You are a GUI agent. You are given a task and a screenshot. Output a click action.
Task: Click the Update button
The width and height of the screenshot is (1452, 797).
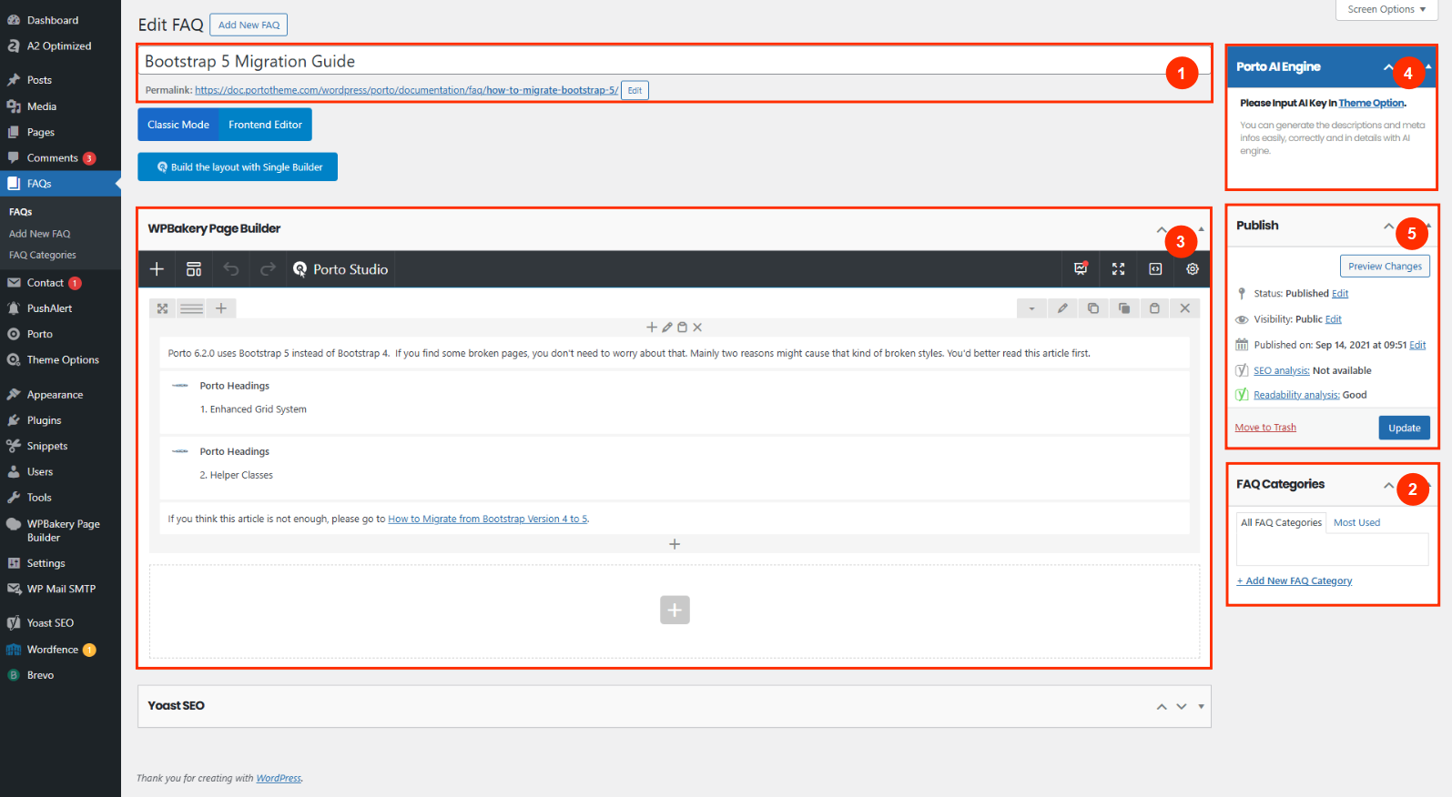1404,428
